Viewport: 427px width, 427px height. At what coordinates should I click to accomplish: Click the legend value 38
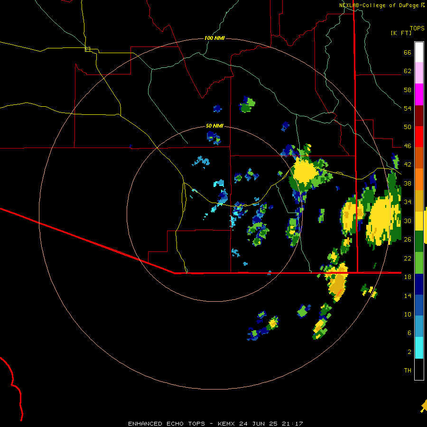tap(408, 183)
